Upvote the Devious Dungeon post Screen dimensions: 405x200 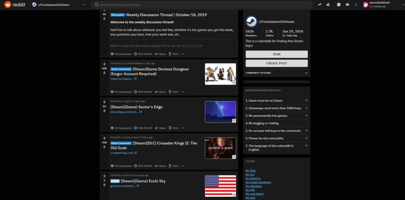[104, 64]
